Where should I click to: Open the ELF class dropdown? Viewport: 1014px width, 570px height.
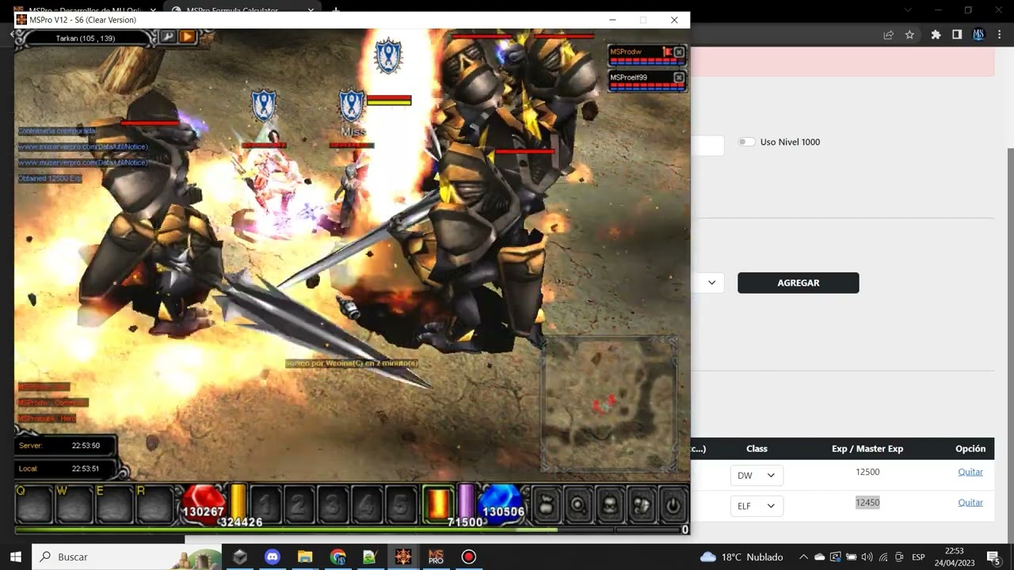click(757, 506)
